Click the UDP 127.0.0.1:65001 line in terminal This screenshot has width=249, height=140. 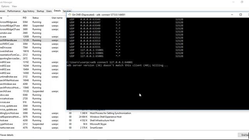[x=126, y=56]
